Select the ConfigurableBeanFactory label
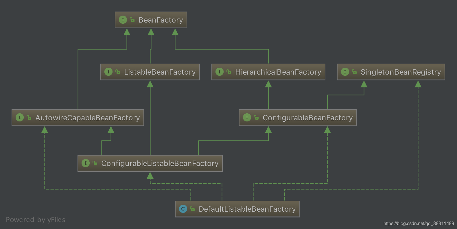457x229 pixels. 308,118
